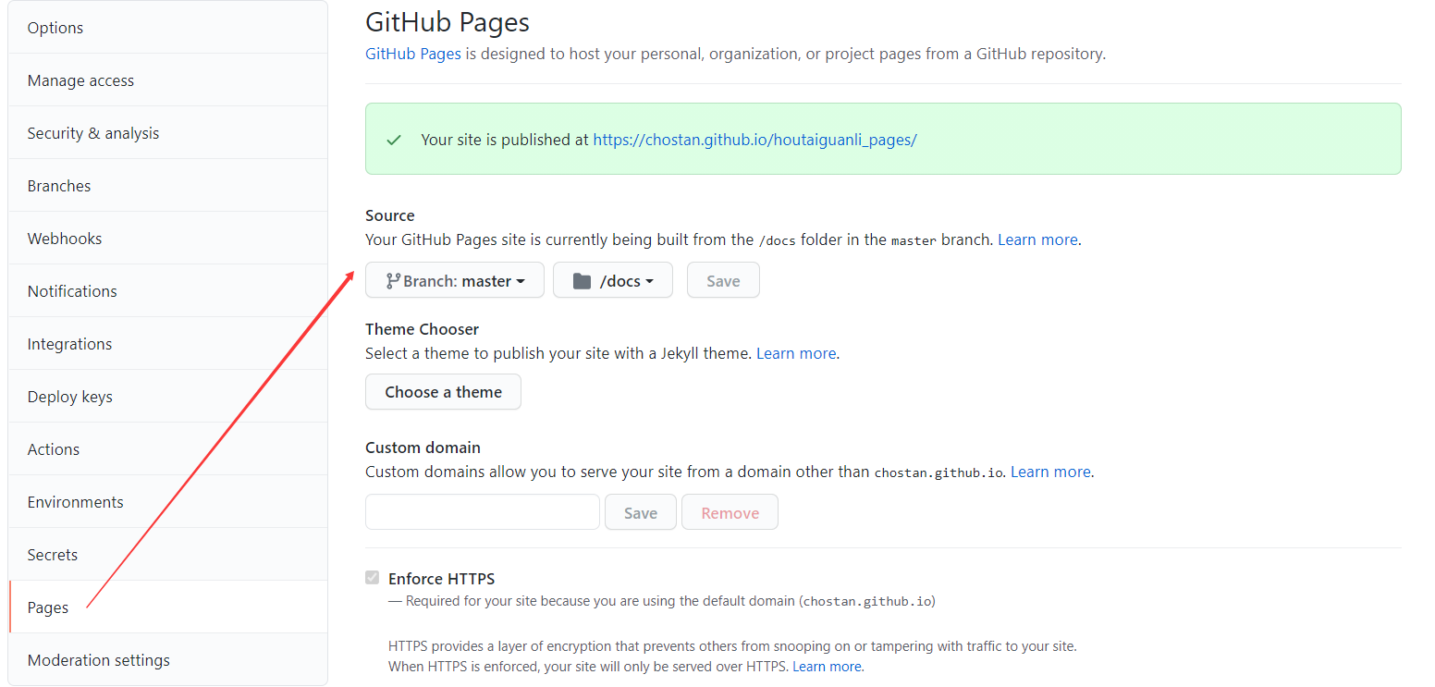This screenshot has height=687, width=1435.
Task: Open the Options settings page
Action: tap(167, 28)
